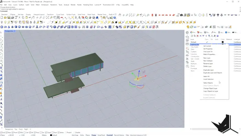Choose Change Object Layer in context menu
241x136 pixels.
tap(210, 88)
